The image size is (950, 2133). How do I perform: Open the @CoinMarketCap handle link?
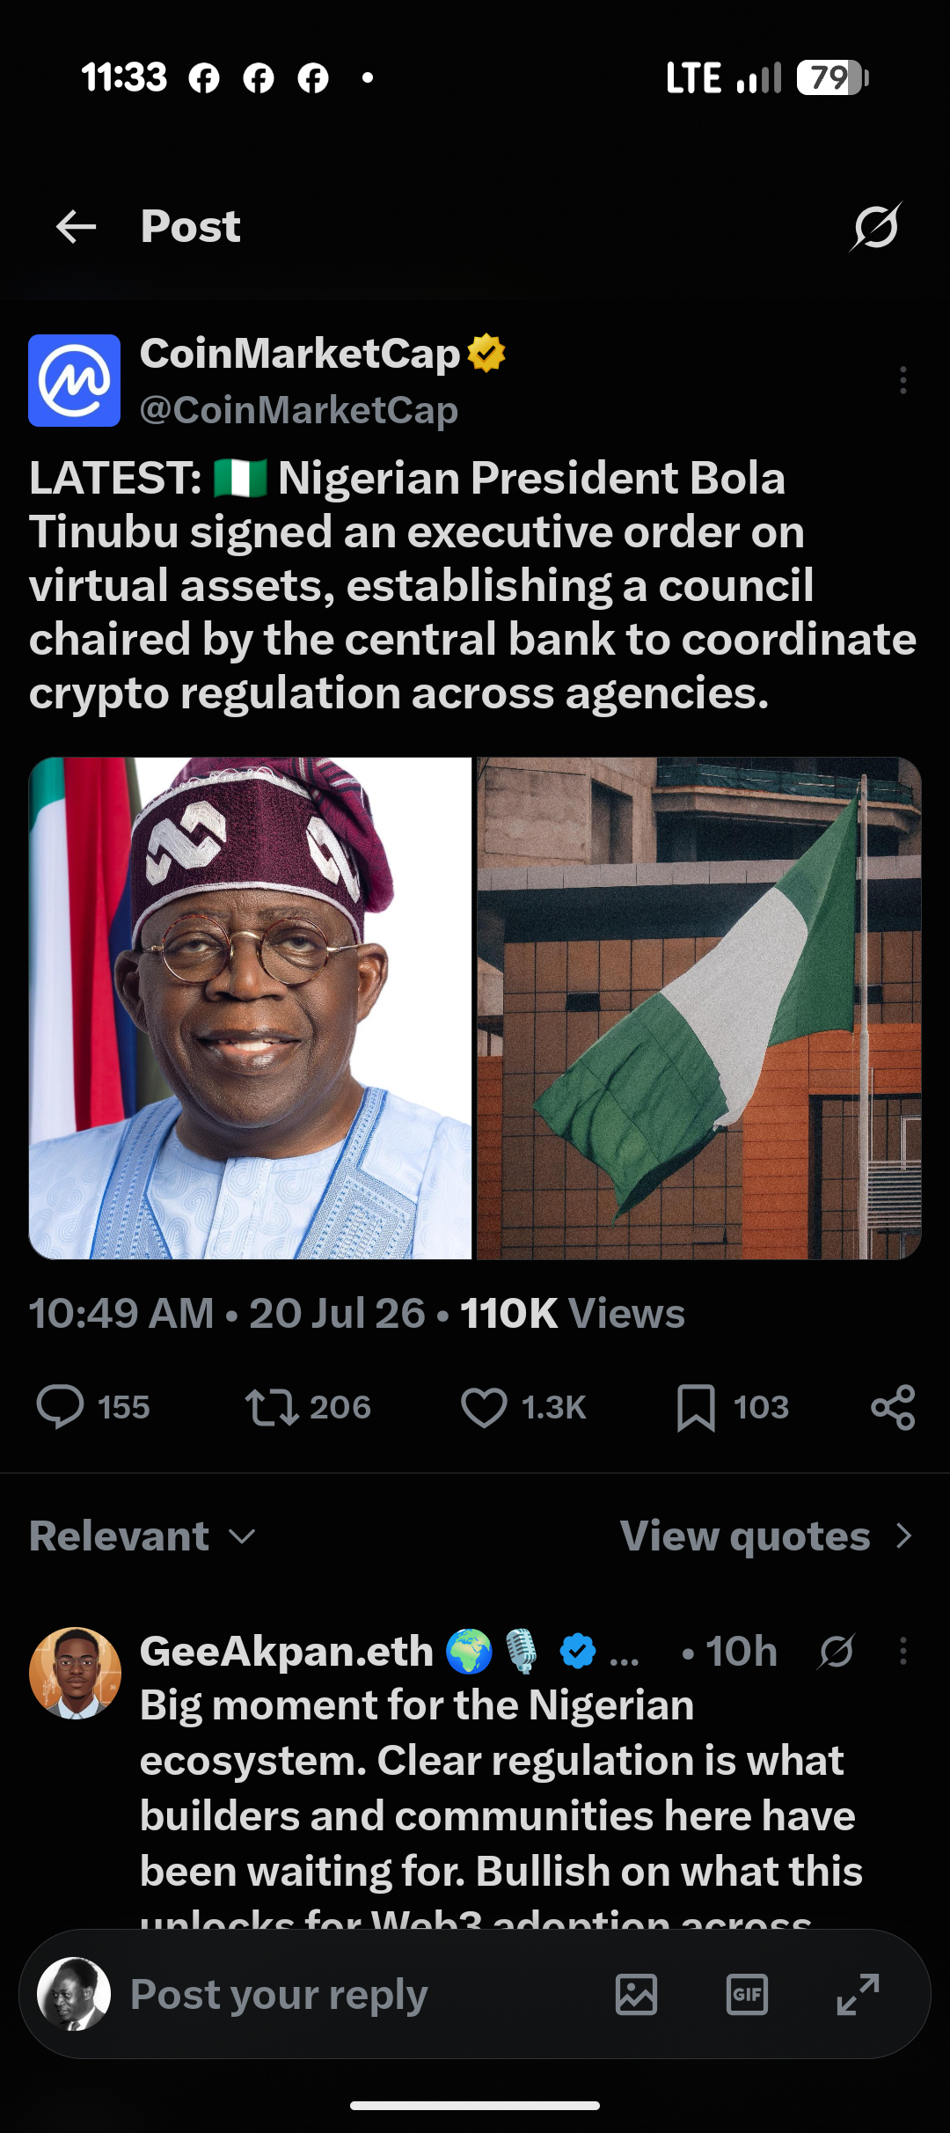tap(299, 410)
